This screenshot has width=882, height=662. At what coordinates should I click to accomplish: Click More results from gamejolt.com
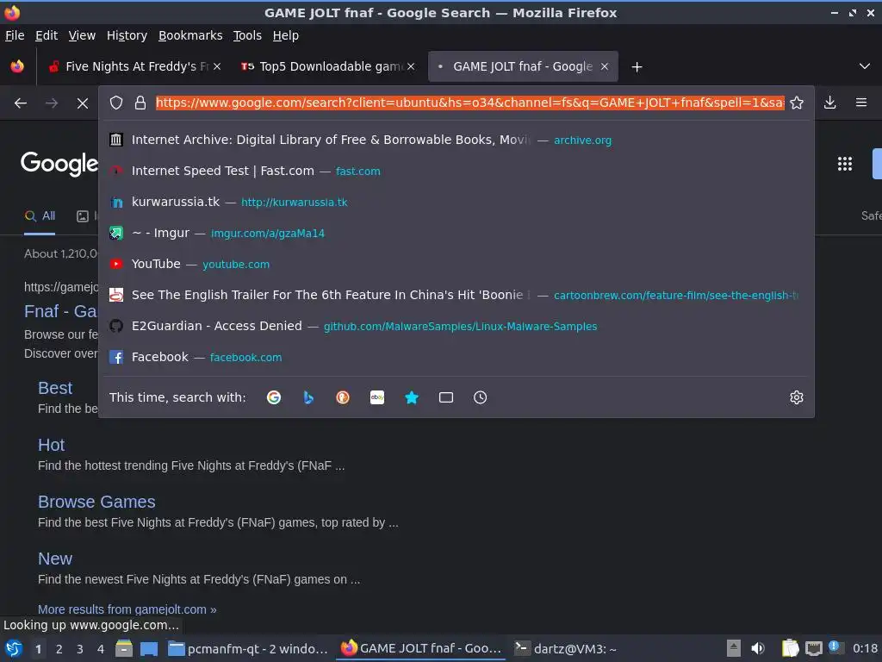(127, 609)
